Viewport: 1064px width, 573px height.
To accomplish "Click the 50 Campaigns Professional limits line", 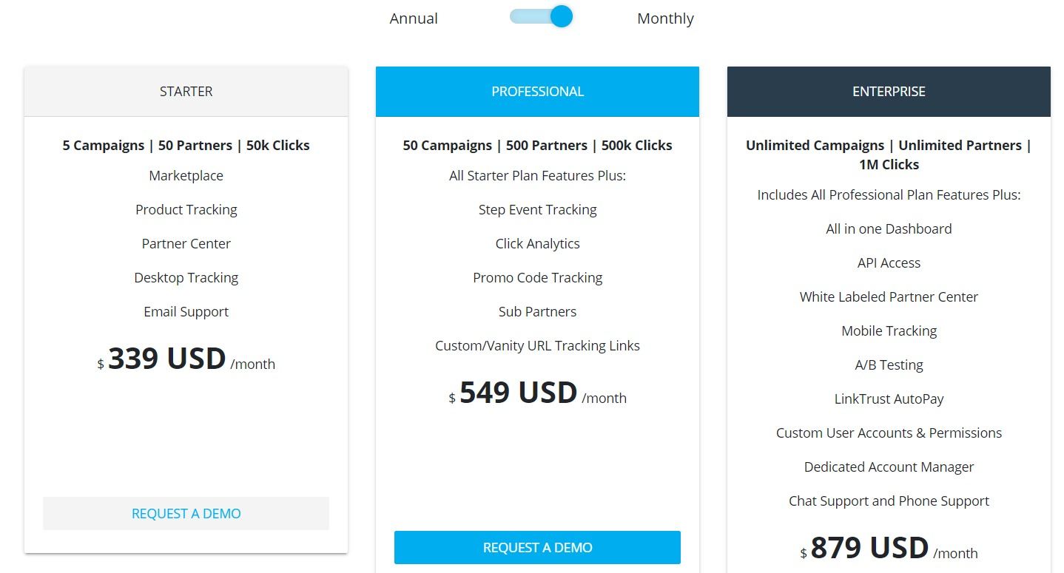I will click(x=537, y=145).
